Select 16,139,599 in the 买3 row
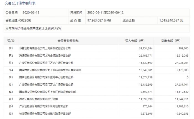 click(x=145, y=63)
